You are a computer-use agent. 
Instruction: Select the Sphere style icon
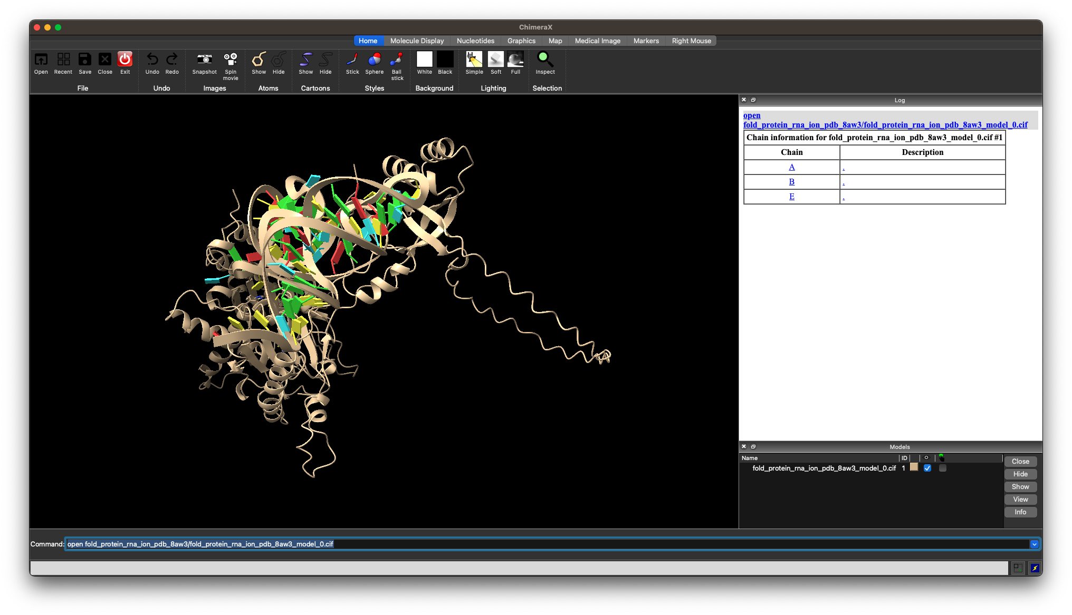coord(374,60)
